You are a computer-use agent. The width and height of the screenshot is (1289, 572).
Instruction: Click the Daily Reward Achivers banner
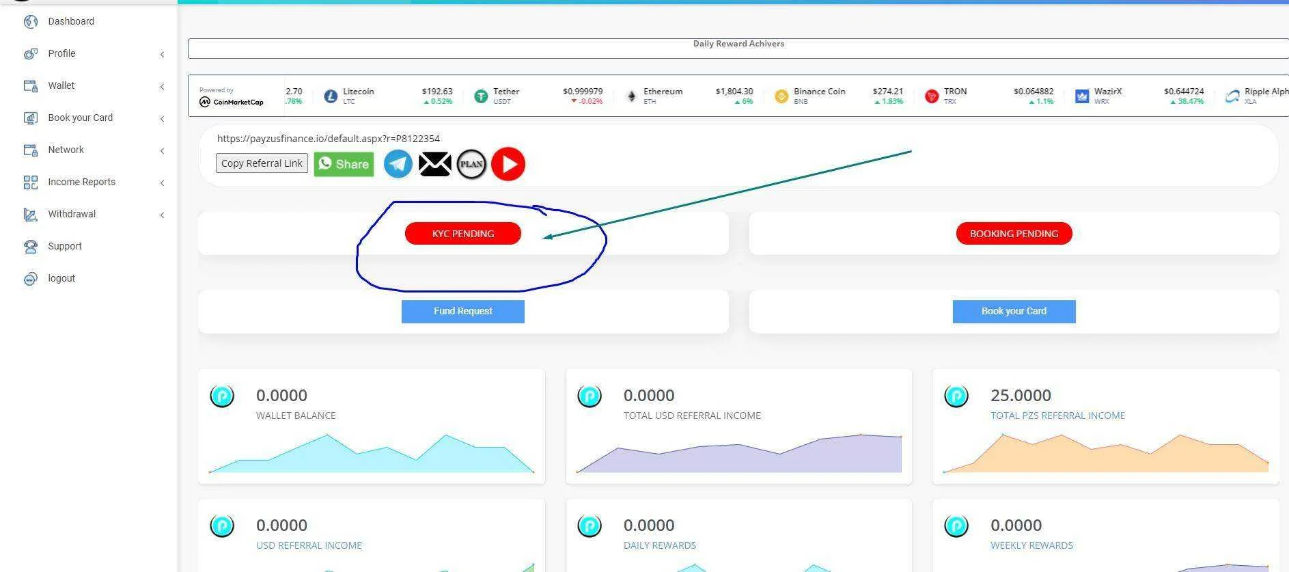tap(738, 49)
